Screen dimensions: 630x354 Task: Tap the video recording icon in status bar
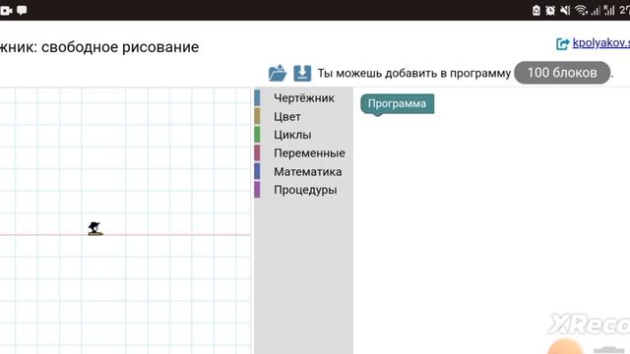[6, 11]
